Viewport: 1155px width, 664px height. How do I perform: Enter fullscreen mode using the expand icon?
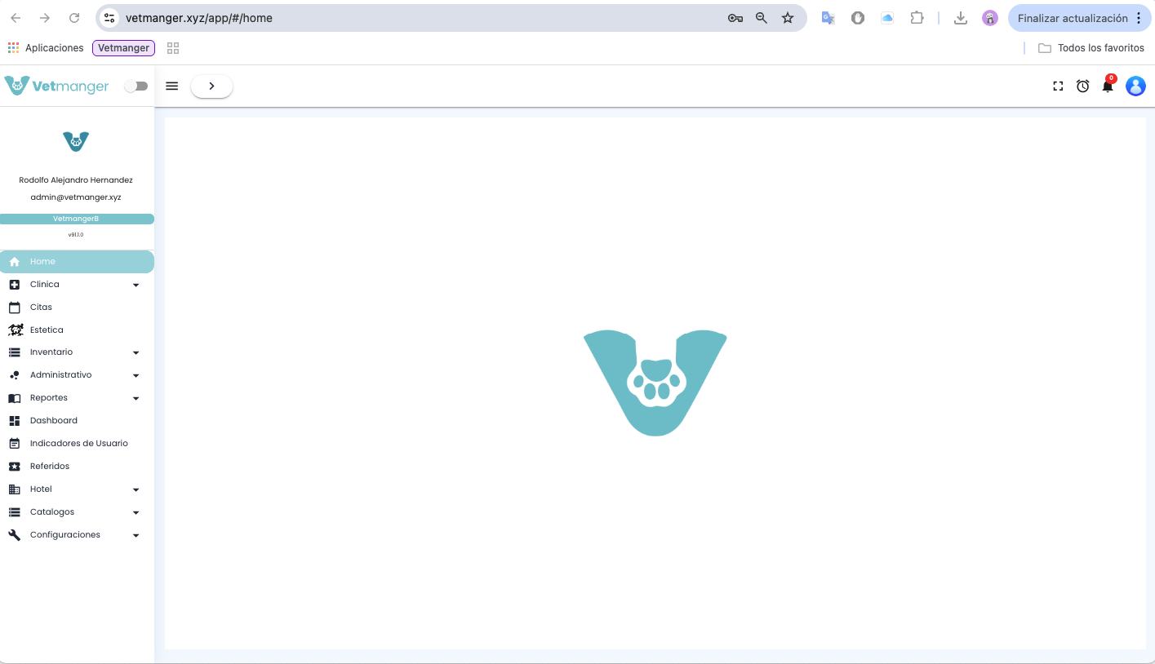click(1058, 86)
